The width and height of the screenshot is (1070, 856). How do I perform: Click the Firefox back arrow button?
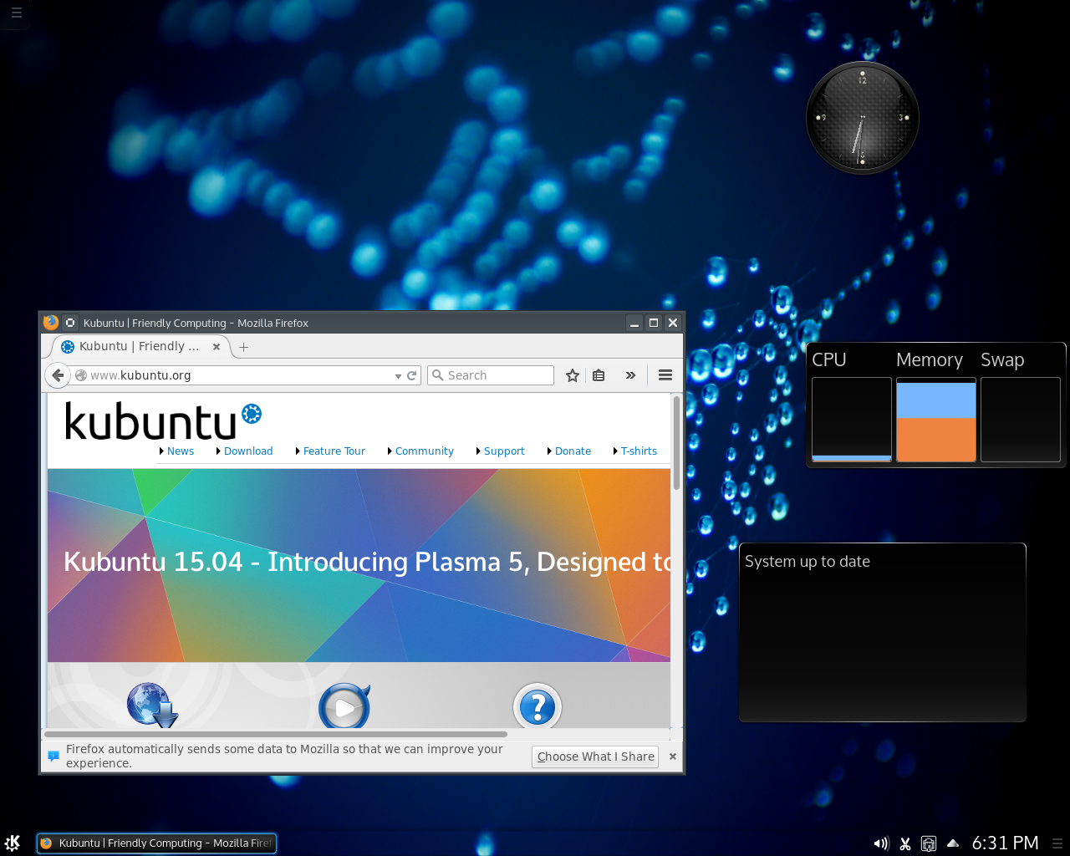click(x=58, y=375)
